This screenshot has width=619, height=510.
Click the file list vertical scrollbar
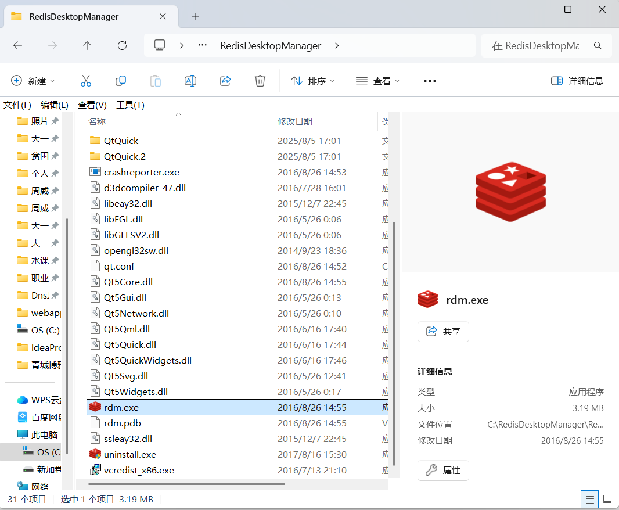click(x=394, y=344)
